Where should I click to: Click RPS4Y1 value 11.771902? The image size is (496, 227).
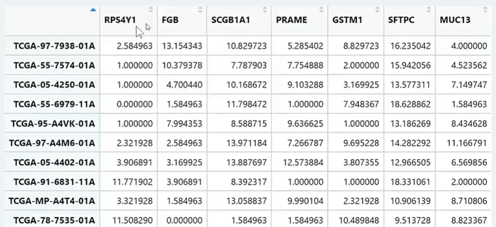coord(133,182)
